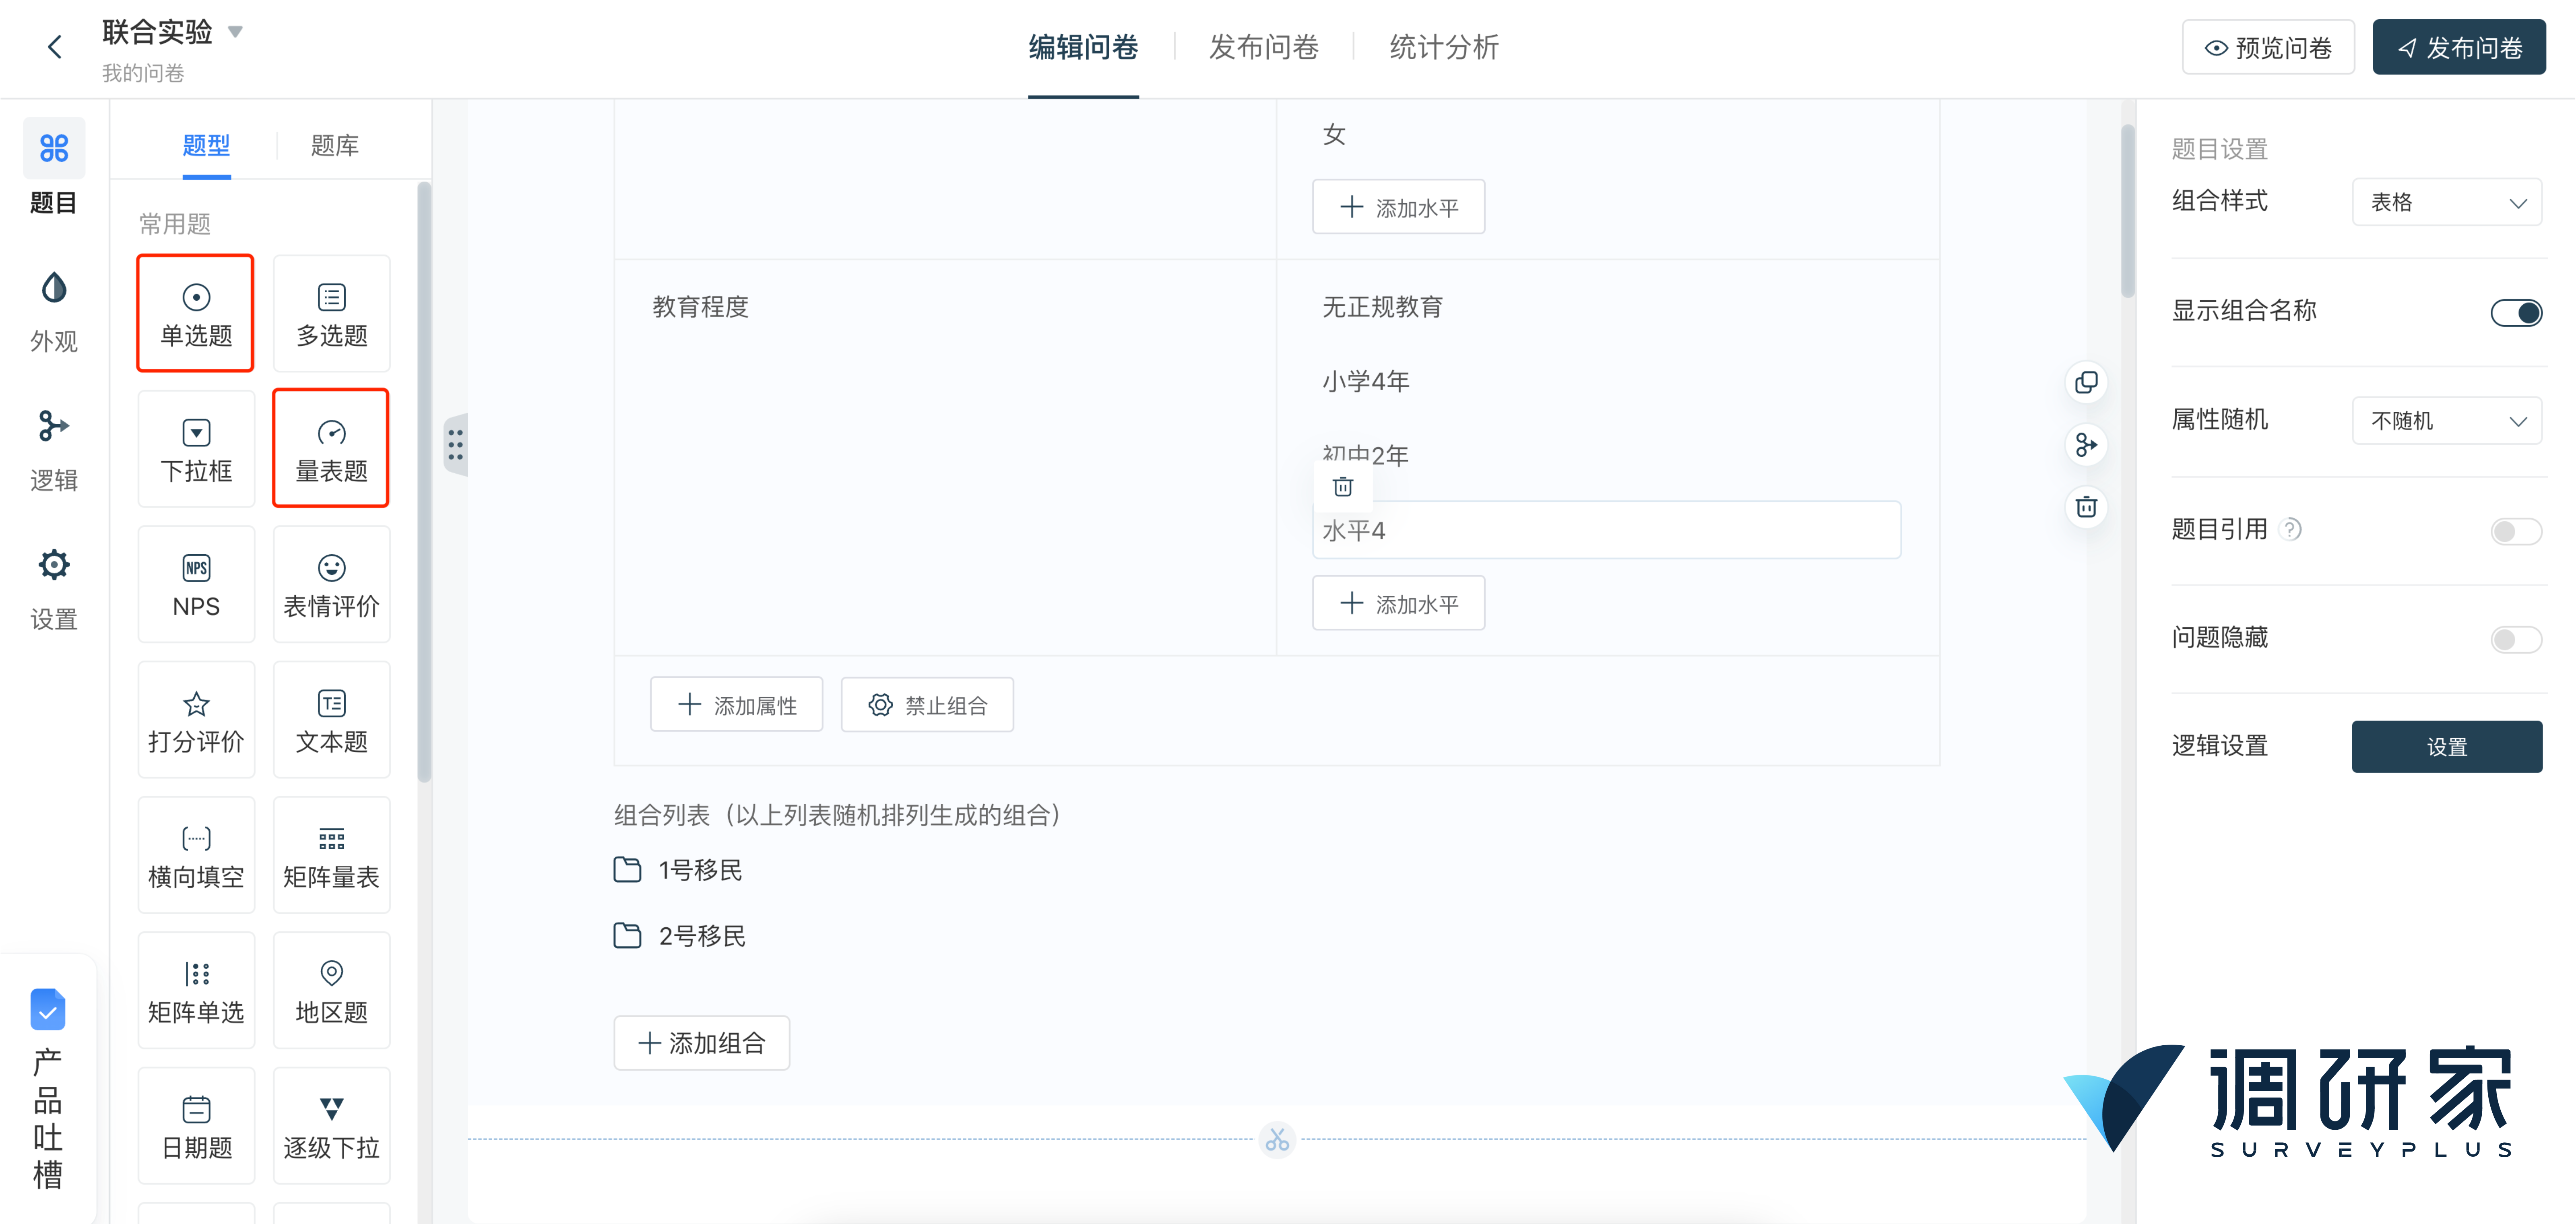2576x1224 pixels.
Task: Switch to the 编辑问卷 tab
Action: point(1083,47)
